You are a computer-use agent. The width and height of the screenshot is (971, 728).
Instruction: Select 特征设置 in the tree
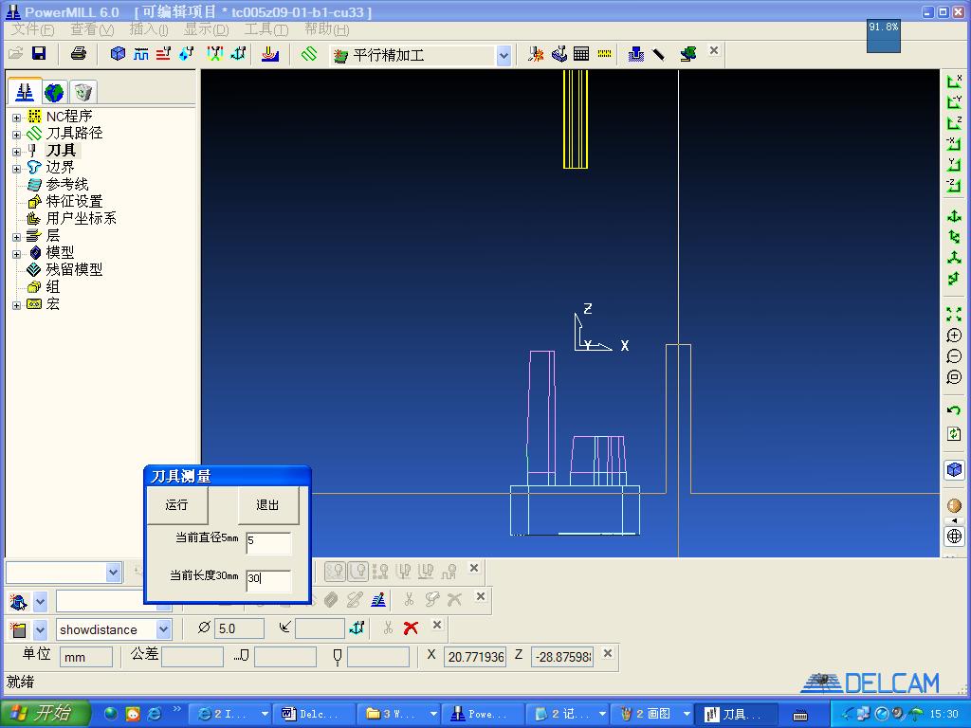(74, 201)
